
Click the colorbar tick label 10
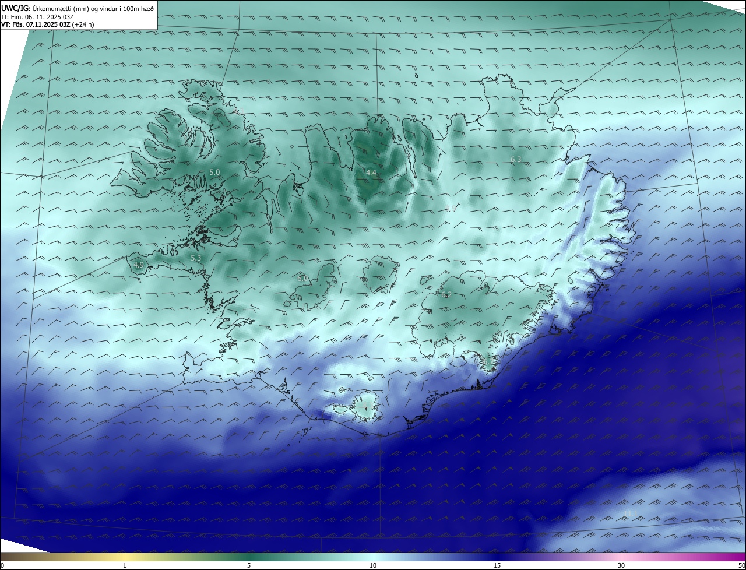373,565
